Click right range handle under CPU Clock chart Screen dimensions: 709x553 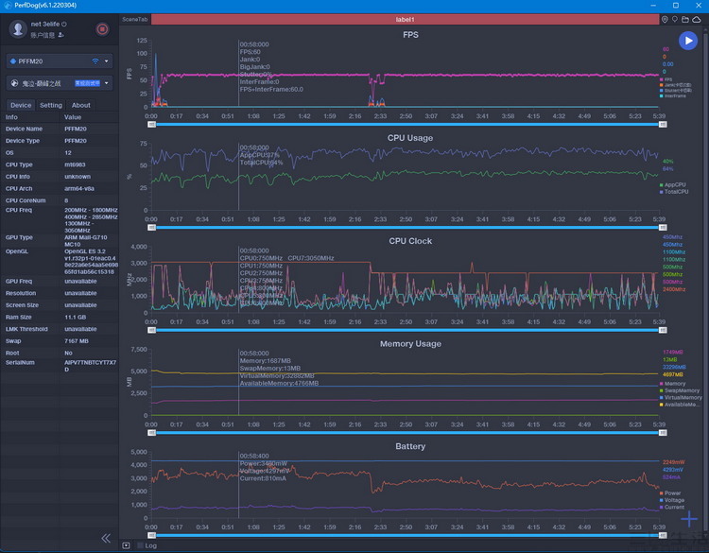click(x=663, y=330)
